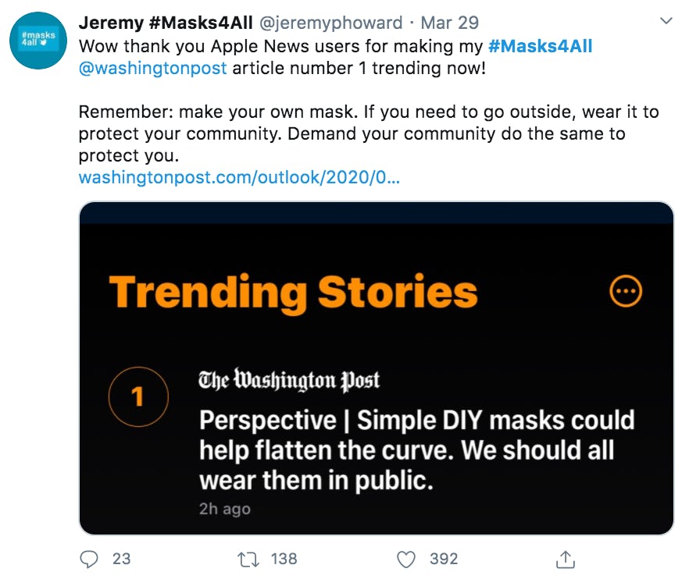Open the #Masks4All hashtag link

(540, 45)
